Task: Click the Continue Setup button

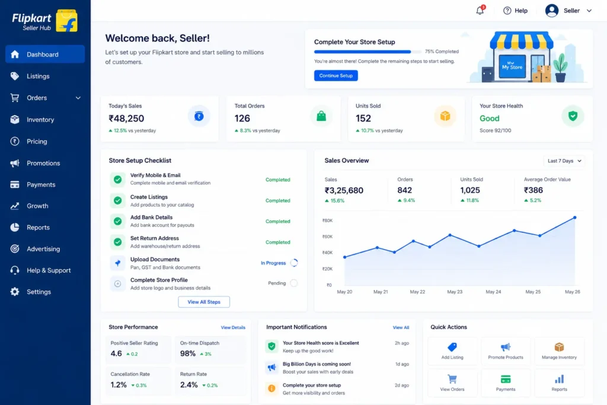Action: 336,75
